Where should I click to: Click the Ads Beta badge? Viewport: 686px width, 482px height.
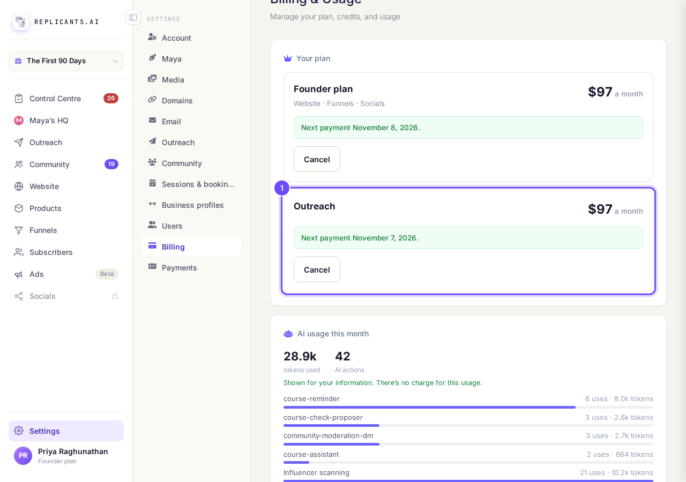pyautogui.click(x=107, y=274)
